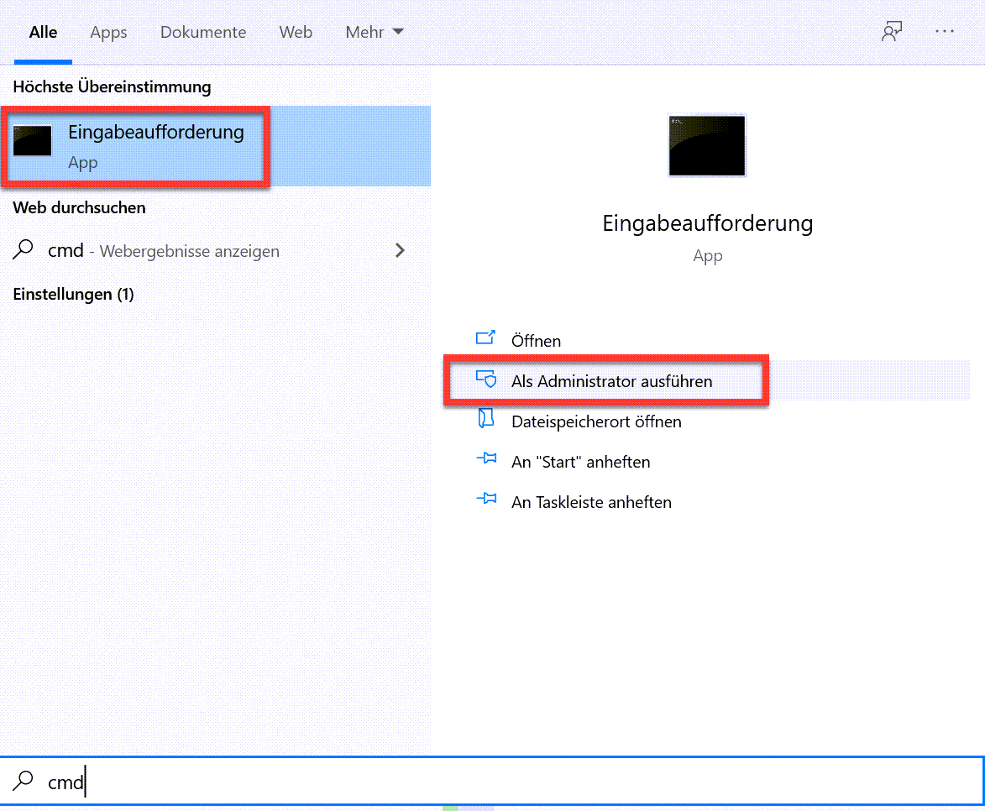
Task: Click the small Eingabeaufforderung app icon
Action: (x=32, y=141)
